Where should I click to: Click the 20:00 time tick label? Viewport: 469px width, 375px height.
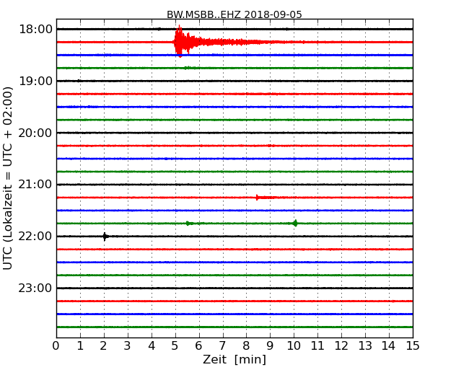[35, 133]
